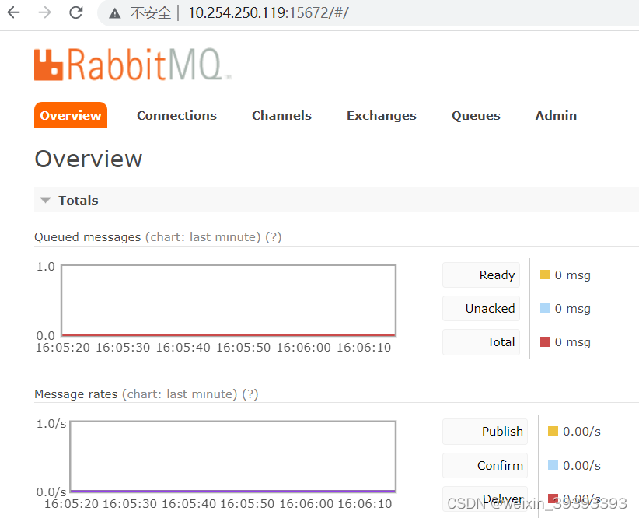
Task: Reload the page with the refresh icon
Action: 74,12
